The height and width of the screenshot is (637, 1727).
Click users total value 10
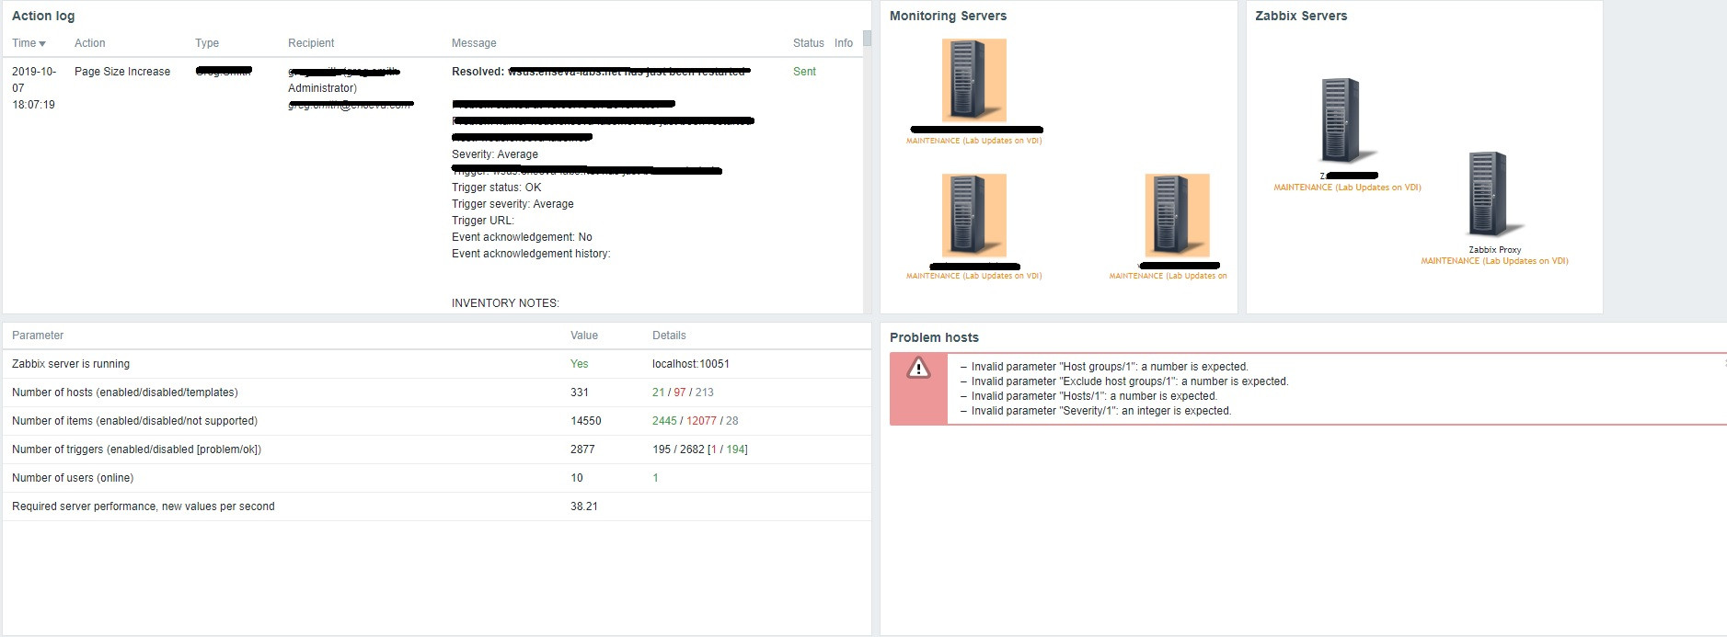pos(577,478)
